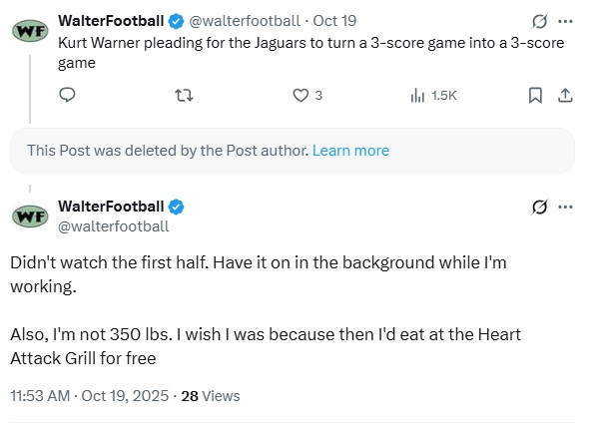Open main post WalterFootball avatar

tap(29, 217)
